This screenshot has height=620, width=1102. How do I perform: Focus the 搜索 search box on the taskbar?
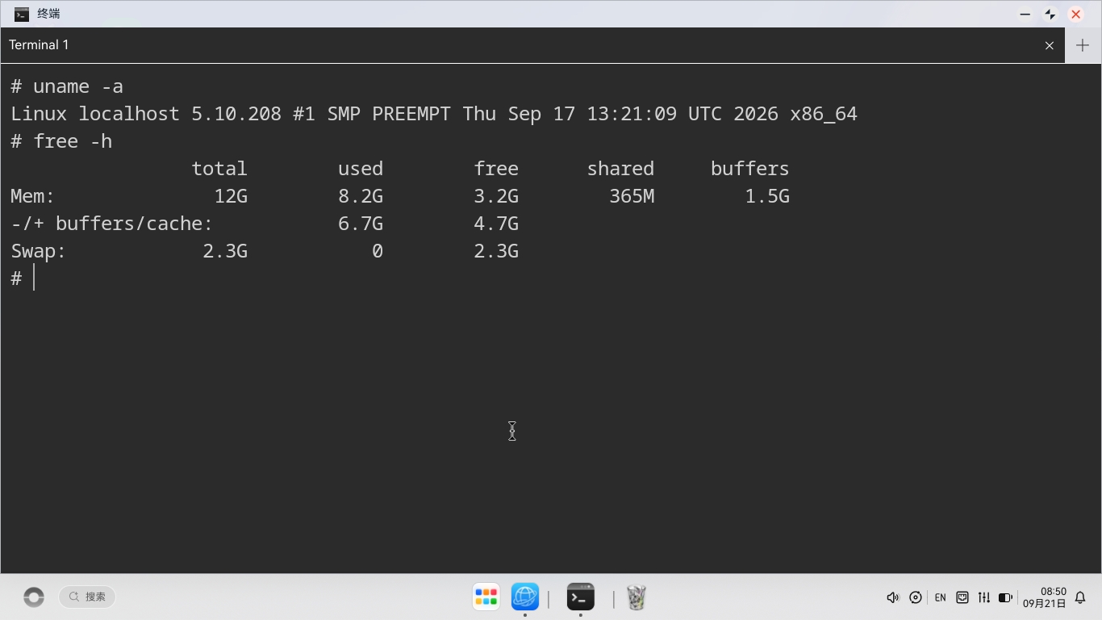pyautogui.click(x=87, y=597)
